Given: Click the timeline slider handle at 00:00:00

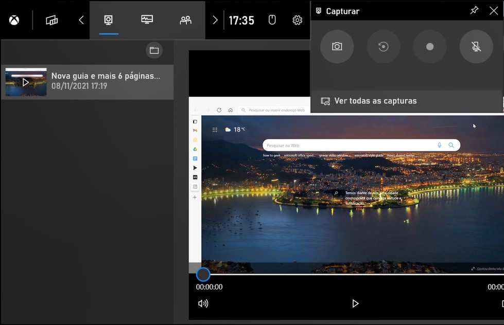Looking at the screenshot, I should click(203, 274).
